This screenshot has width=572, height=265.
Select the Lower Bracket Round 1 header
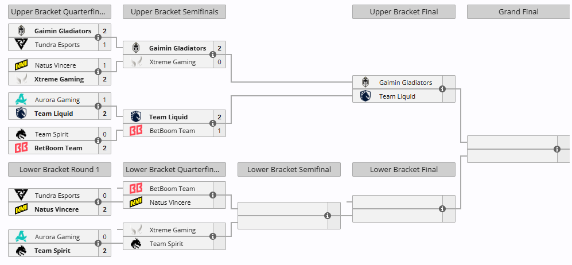[59, 169]
